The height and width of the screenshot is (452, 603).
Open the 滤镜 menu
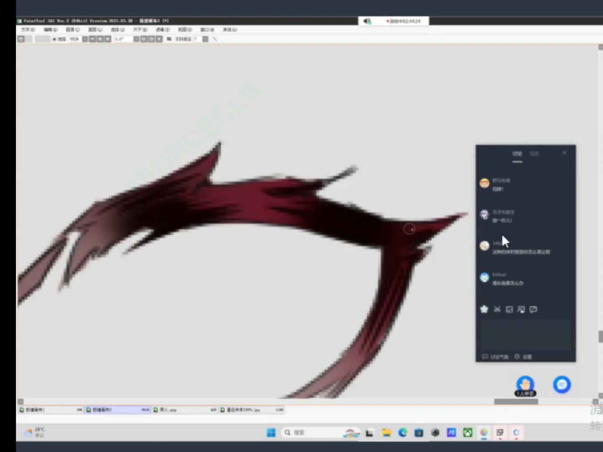163,30
